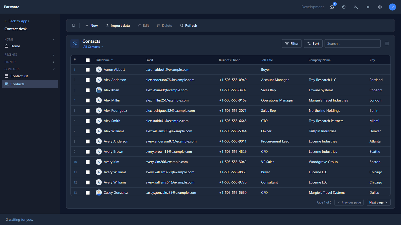Open the Filter button
Screen dimensions: 401x225
[292, 43]
